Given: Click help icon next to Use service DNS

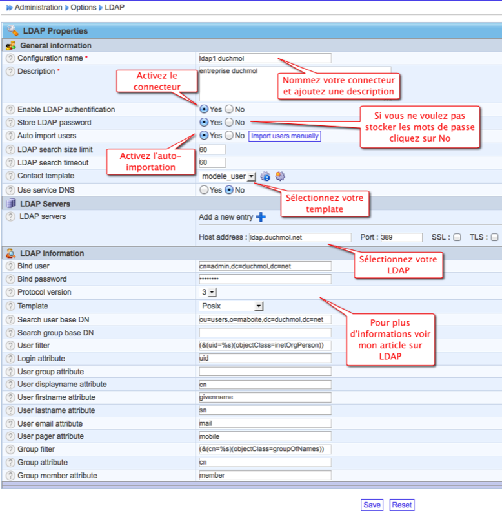Looking at the screenshot, I should click(10, 190).
